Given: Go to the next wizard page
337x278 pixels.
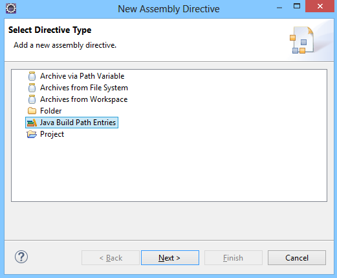Looking at the screenshot, I should click(170, 257).
